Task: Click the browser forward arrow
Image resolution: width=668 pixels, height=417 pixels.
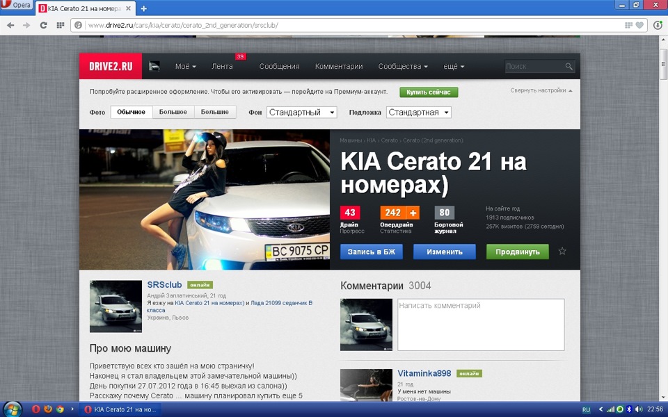Action: pos(26,25)
